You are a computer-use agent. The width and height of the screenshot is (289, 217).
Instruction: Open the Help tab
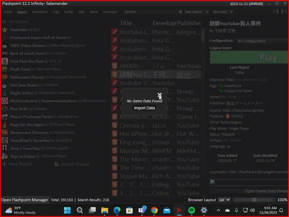click(x=81, y=12)
